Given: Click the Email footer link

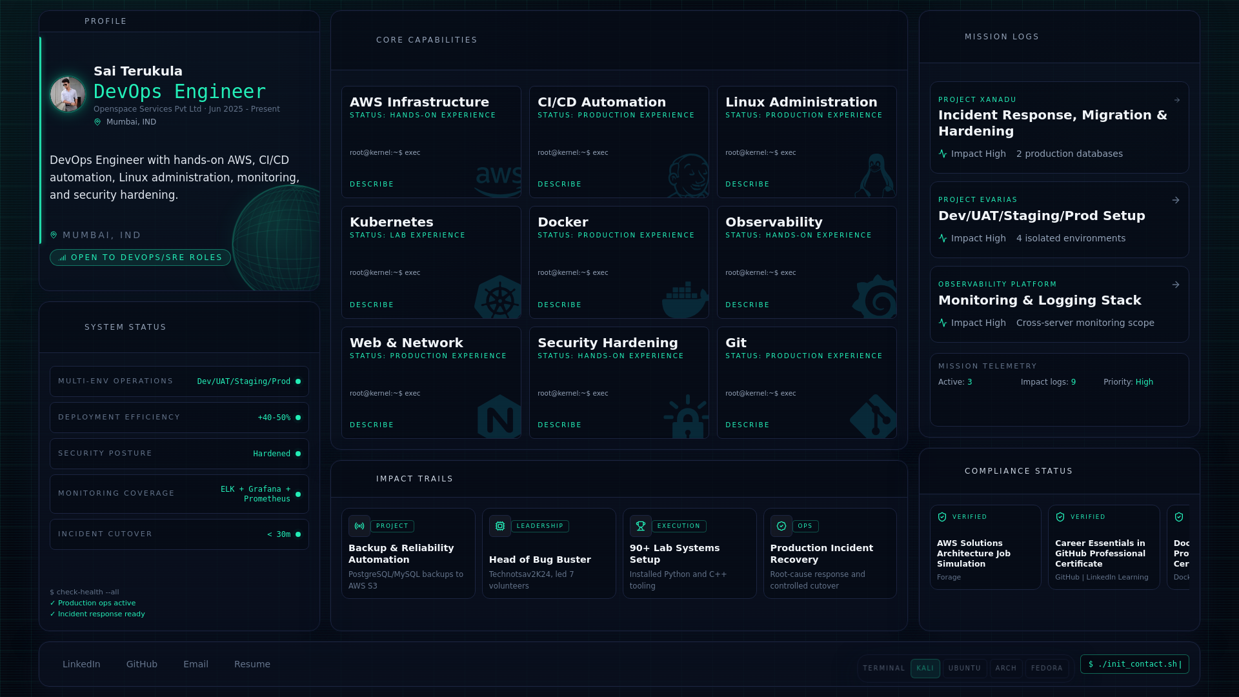Looking at the screenshot, I should coord(196,664).
